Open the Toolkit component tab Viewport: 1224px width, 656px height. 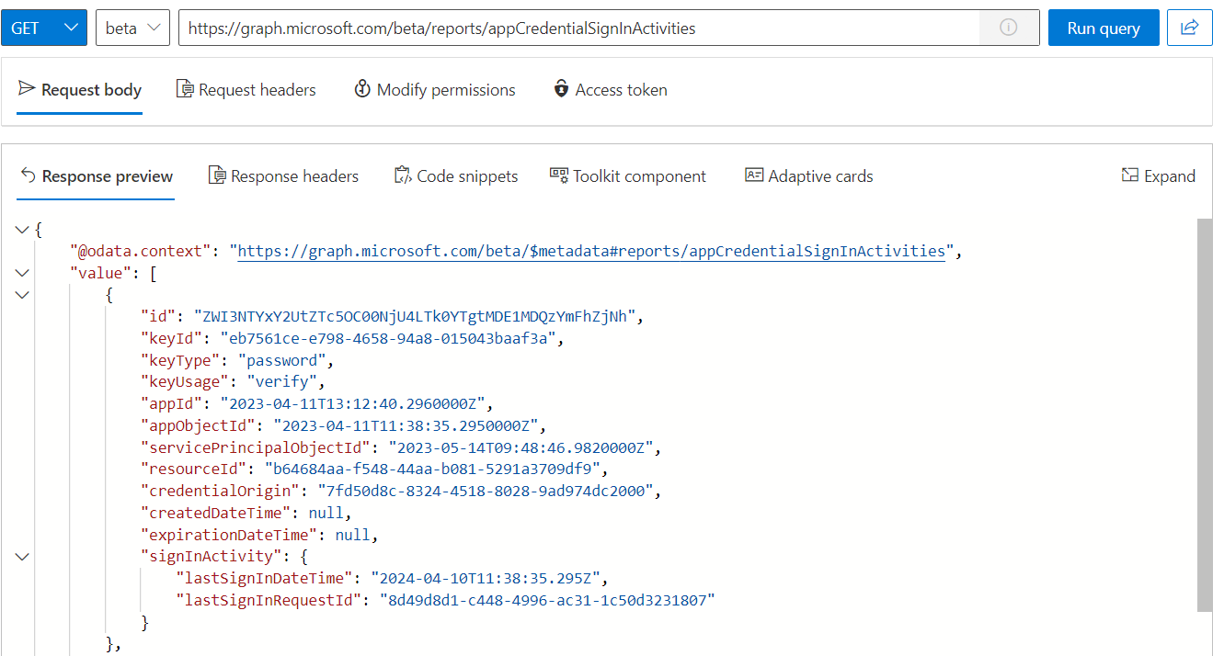coord(628,176)
